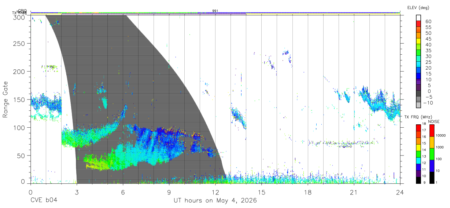Click the x-axis tick label 12
This screenshot has width=450, height=208.
(x=215, y=192)
